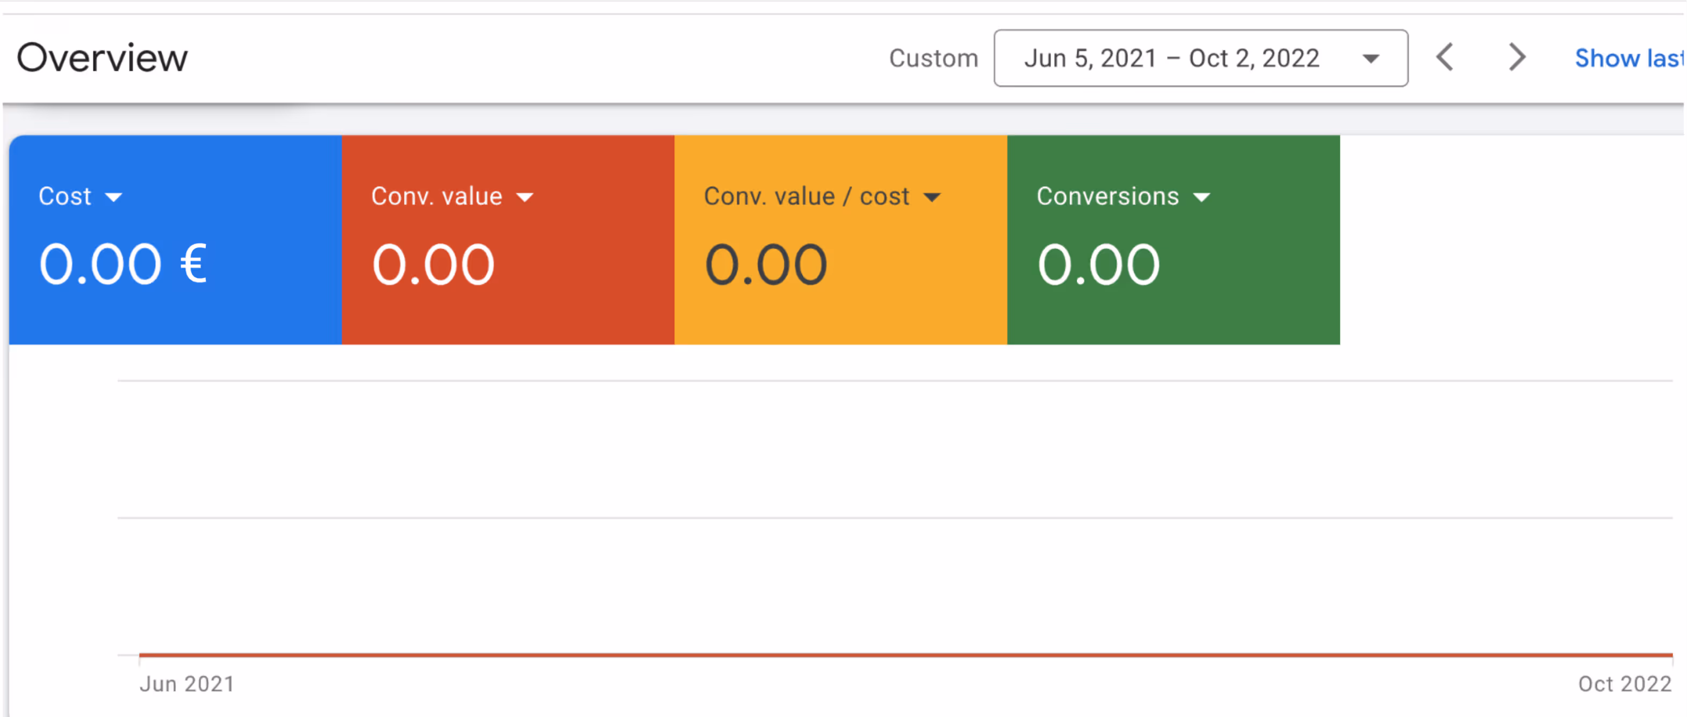1687x717 pixels.
Task: Click the Jun 2021 axis label
Action: coord(186,684)
